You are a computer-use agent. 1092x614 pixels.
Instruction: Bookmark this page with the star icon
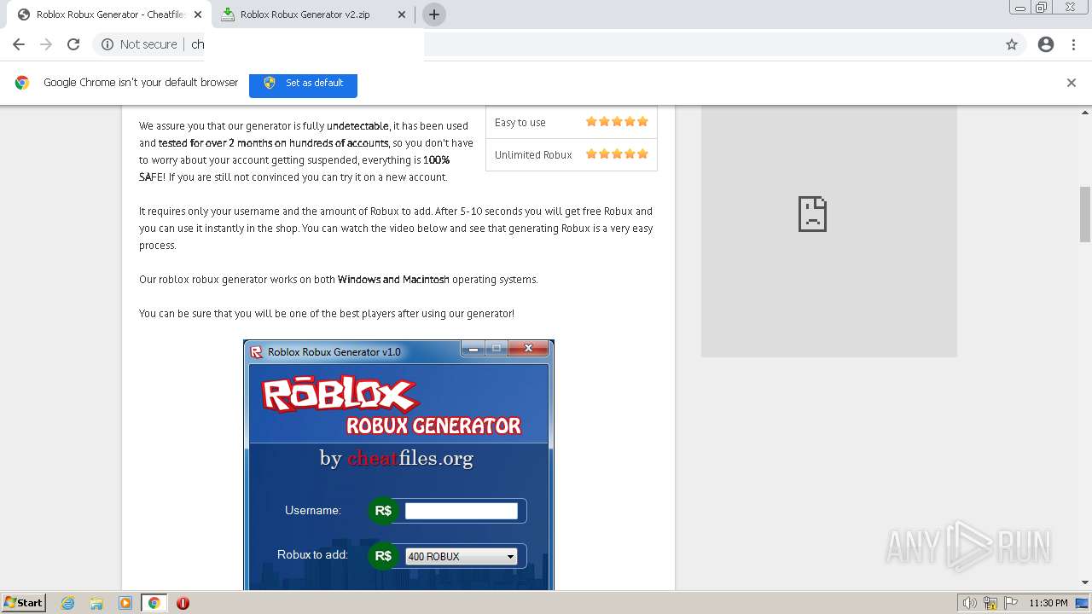pyautogui.click(x=1012, y=44)
